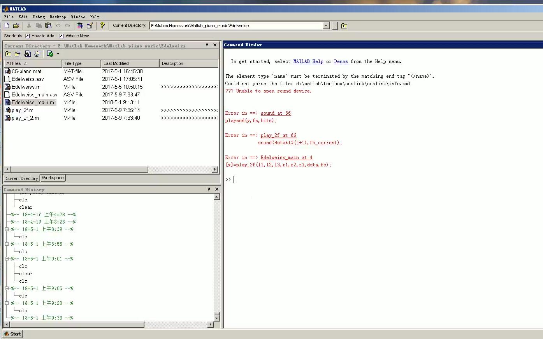Launch Simulink from the toolbar
Viewport: 543px width, 339px height.
tap(80, 26)
